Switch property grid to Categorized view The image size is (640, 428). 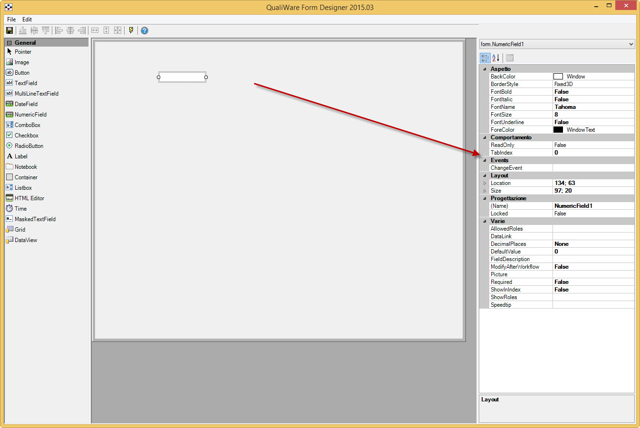(x=485, y=58)
